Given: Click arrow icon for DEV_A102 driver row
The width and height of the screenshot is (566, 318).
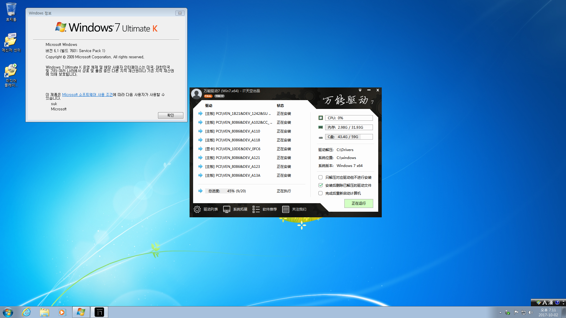Looking at the screenshot, I should coord(200,122).
